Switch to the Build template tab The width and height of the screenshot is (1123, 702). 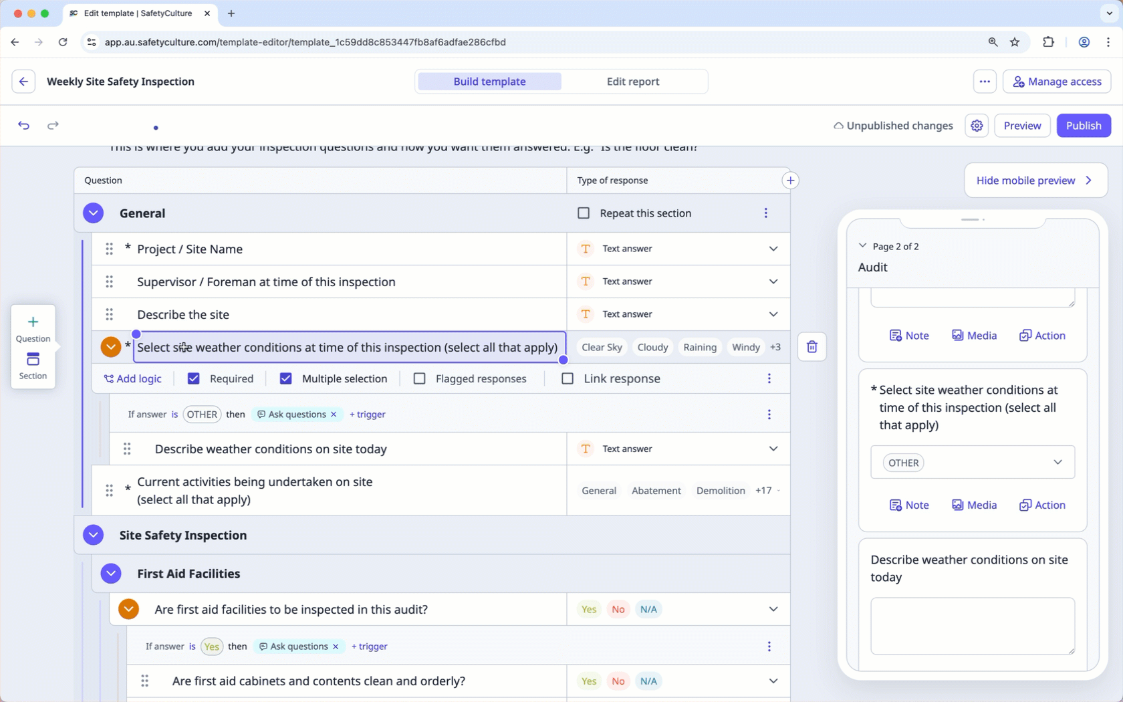pyautogui.click(x=489, y=82)
